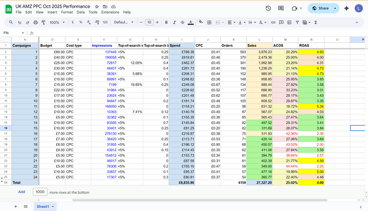The width and height of the screenshot is (368, 211).
Task: Click the print icon in toolbar
Action: 36,22
